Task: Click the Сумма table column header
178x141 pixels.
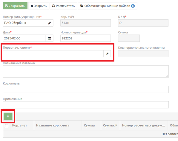Action: coord(91,125)
